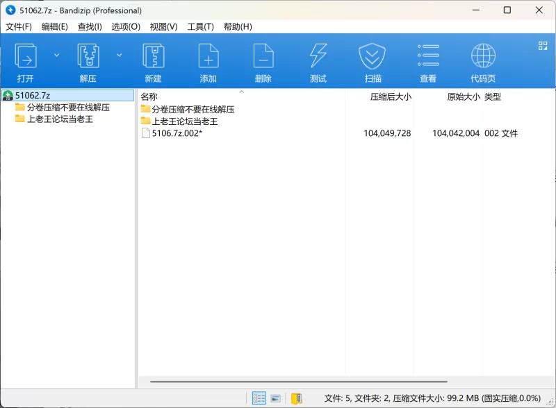The image size is (556, 408).
Task: Sort by the 原始大小 column header
Action: [463, 96]
